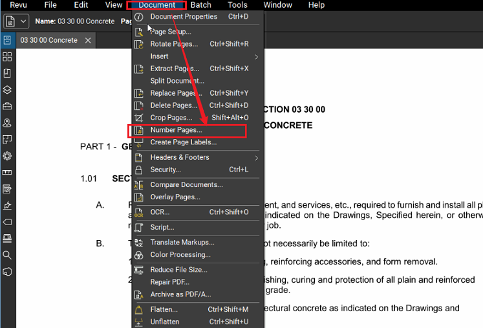The height and width of the screenshot is (328, 483).
Task: Open the View menu
Action: click(114, 5)
